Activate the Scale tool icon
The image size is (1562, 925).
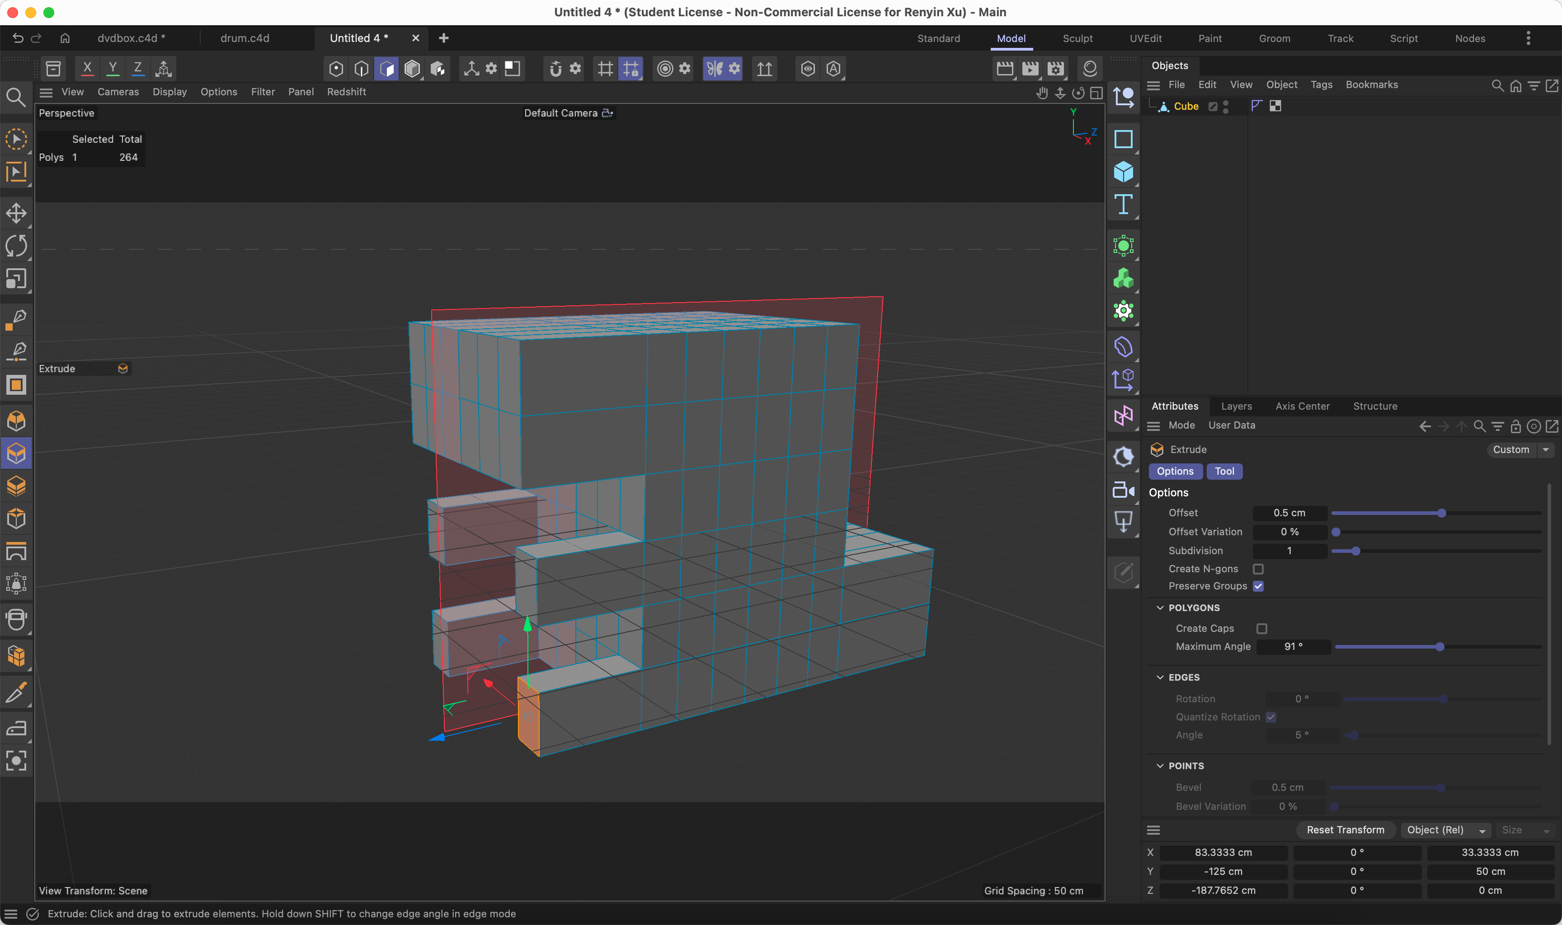pyautogui.click(x=16, y=279)
